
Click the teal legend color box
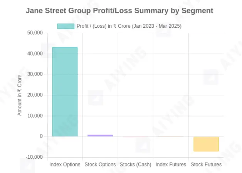coord(66,26)
